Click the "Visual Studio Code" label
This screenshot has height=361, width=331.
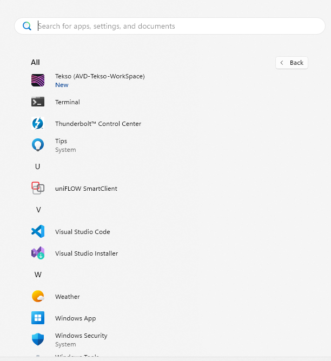coord(82,232)
